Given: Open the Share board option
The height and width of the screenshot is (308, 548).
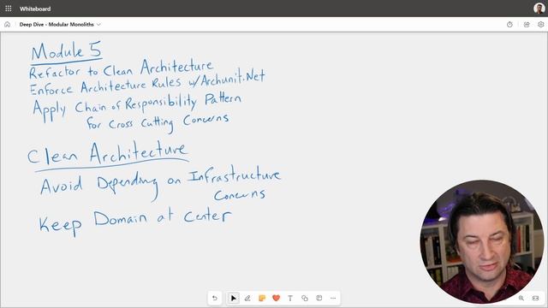Looking at the screenshot, I should pyautogui.click(x=527, y=25).
